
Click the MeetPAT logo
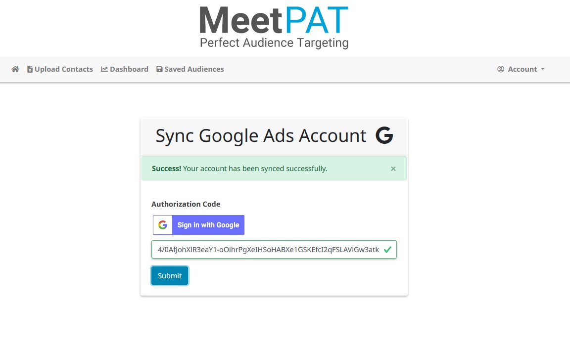tap(274, 27)
